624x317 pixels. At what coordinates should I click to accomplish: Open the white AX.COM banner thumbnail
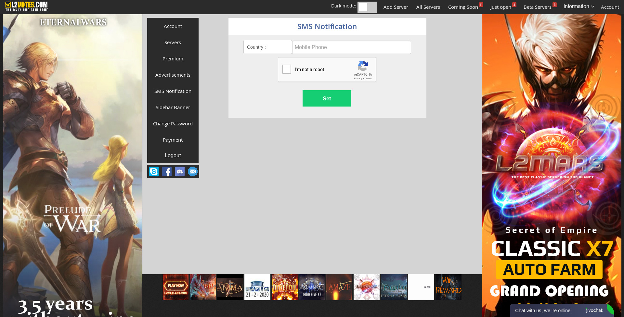tap(421, 287)
